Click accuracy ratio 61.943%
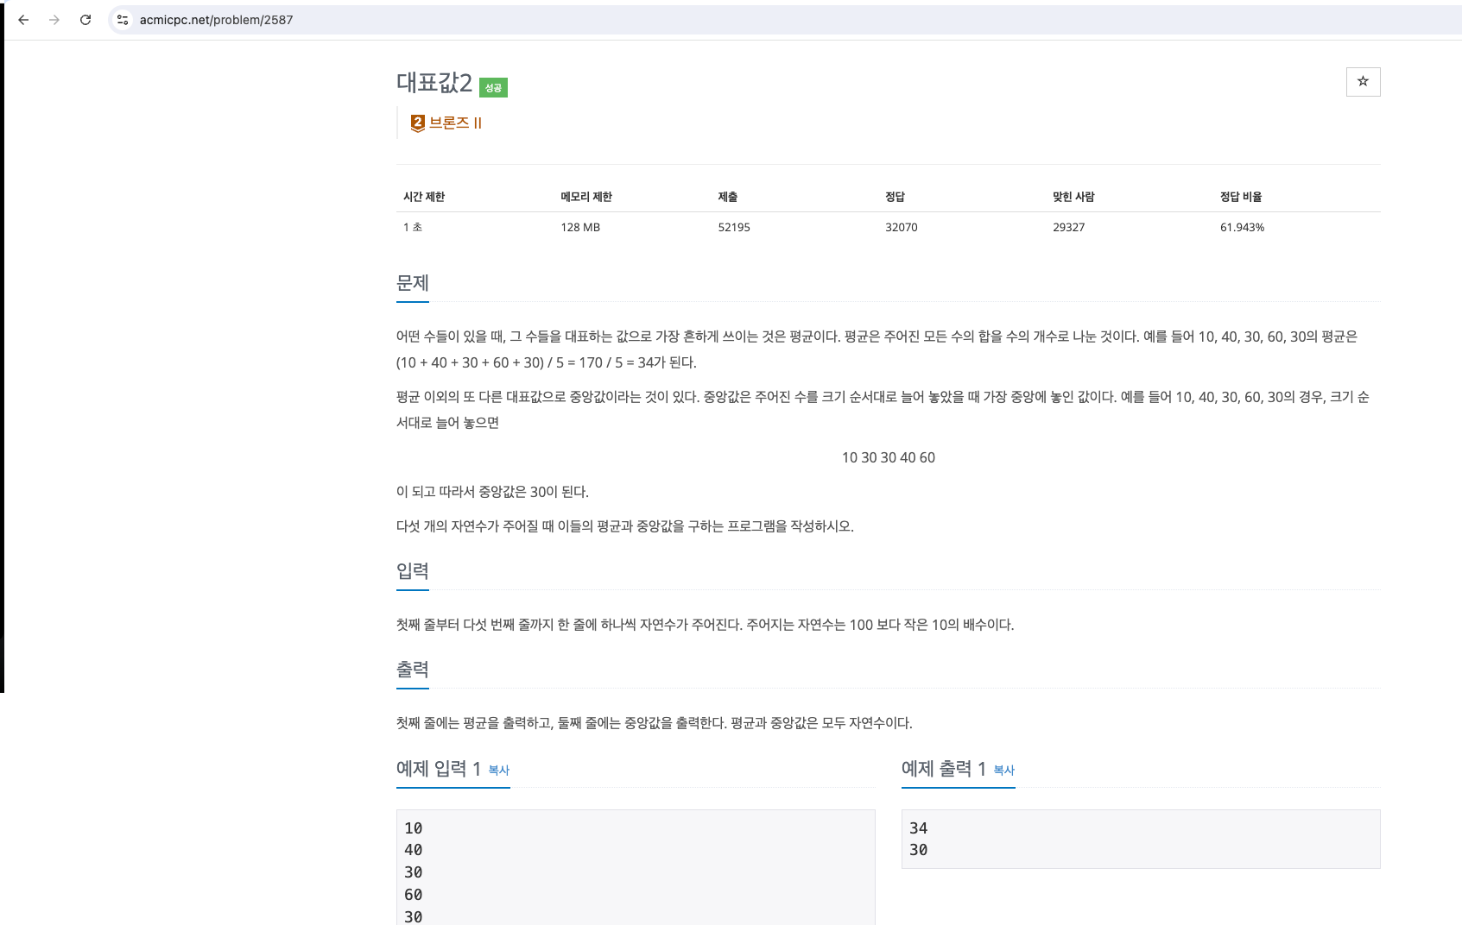 pos(1243,227)
